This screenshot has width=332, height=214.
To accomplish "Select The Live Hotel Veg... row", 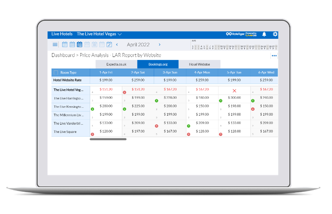I will click(x=71, y=90).
